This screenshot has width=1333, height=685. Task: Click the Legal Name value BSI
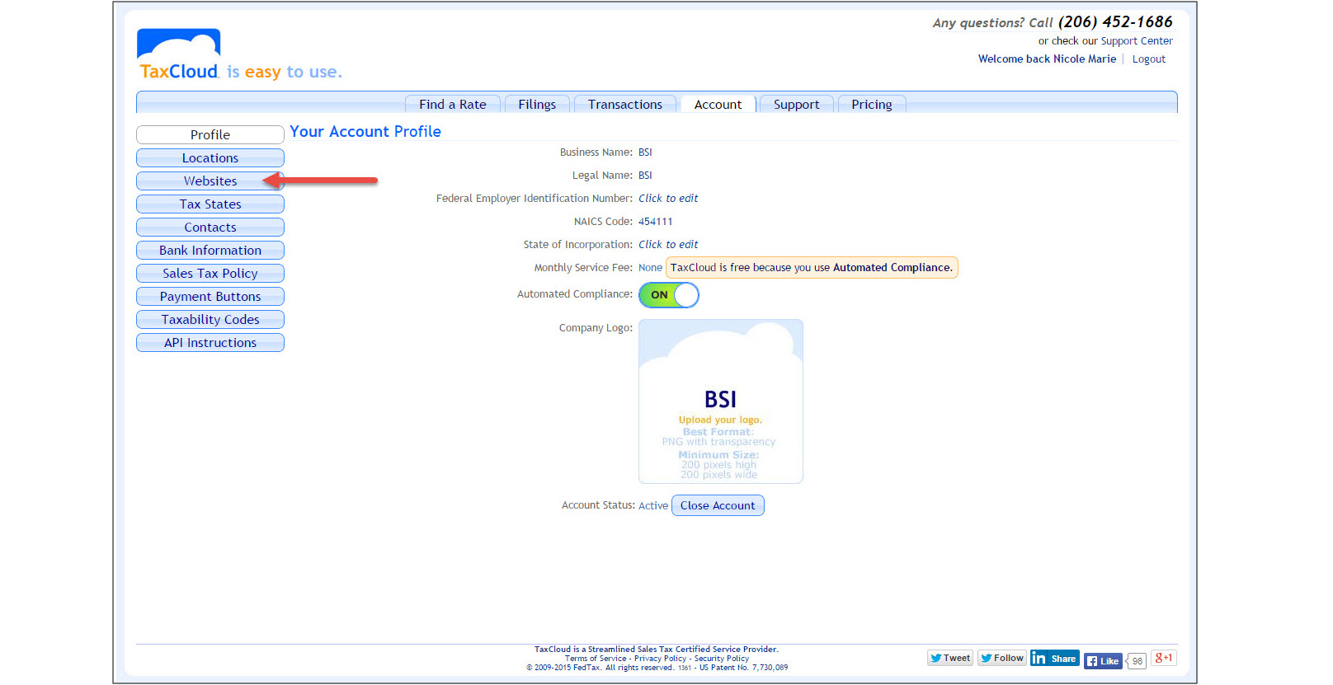(x=645, y=176)
